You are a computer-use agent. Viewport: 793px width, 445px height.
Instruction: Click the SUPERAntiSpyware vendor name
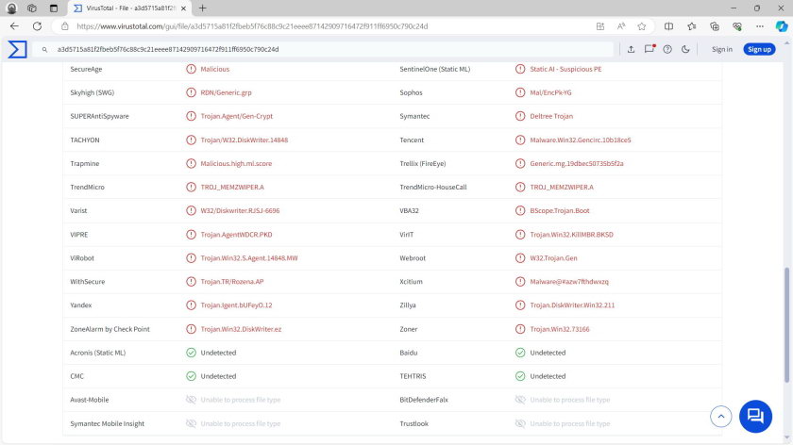point(99,116)
